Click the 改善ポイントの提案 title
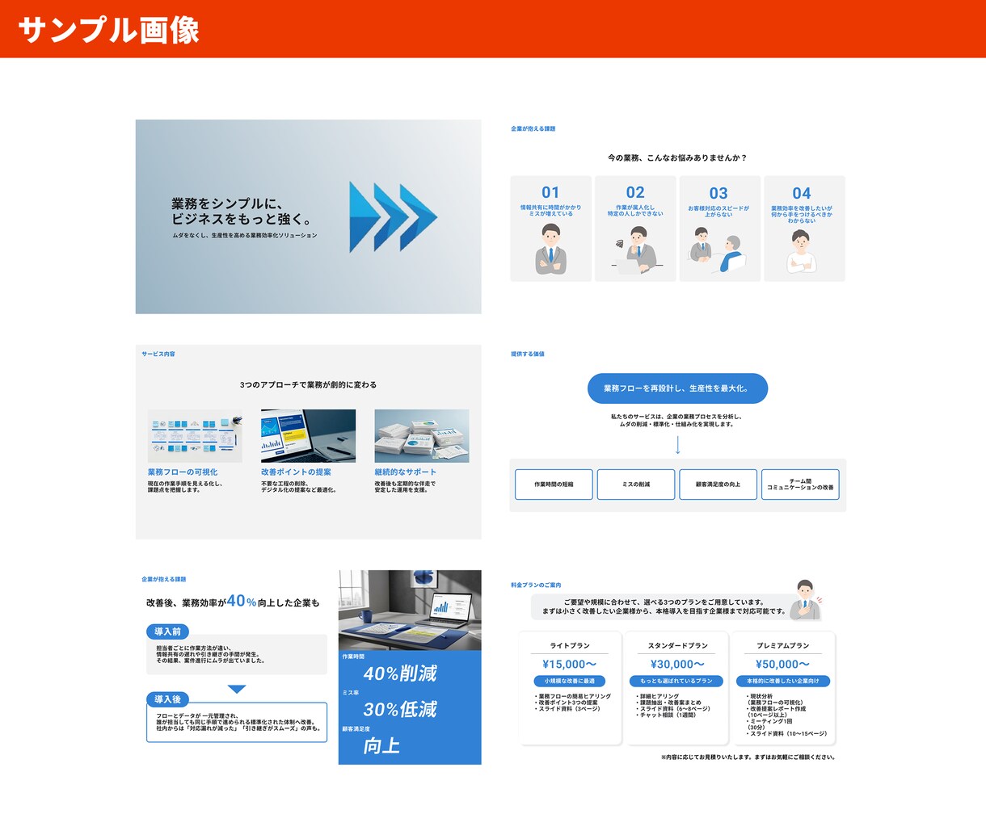This screenshot has height=814, width=986. (x=296, y=472)
